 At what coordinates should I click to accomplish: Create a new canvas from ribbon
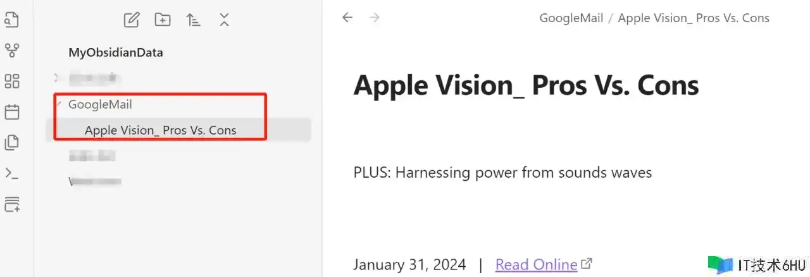tap(11, 81)
